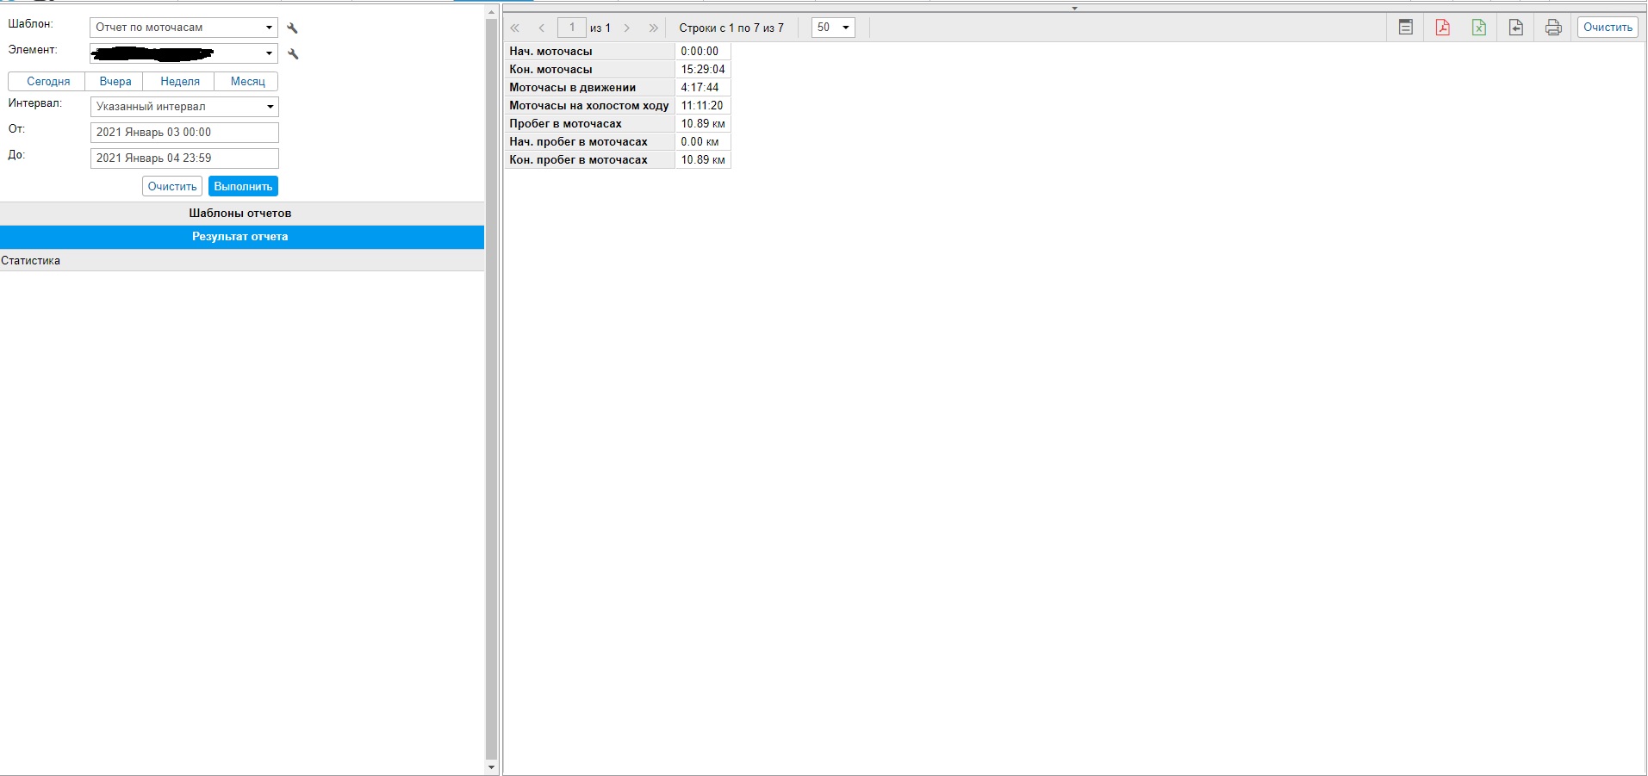The width and height of the screenshot is (1648, 776).
Task: Export the report to Excel
Action: tap(1479, 28)
